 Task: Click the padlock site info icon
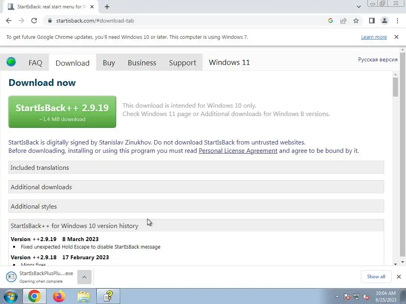tap(50, 21)
